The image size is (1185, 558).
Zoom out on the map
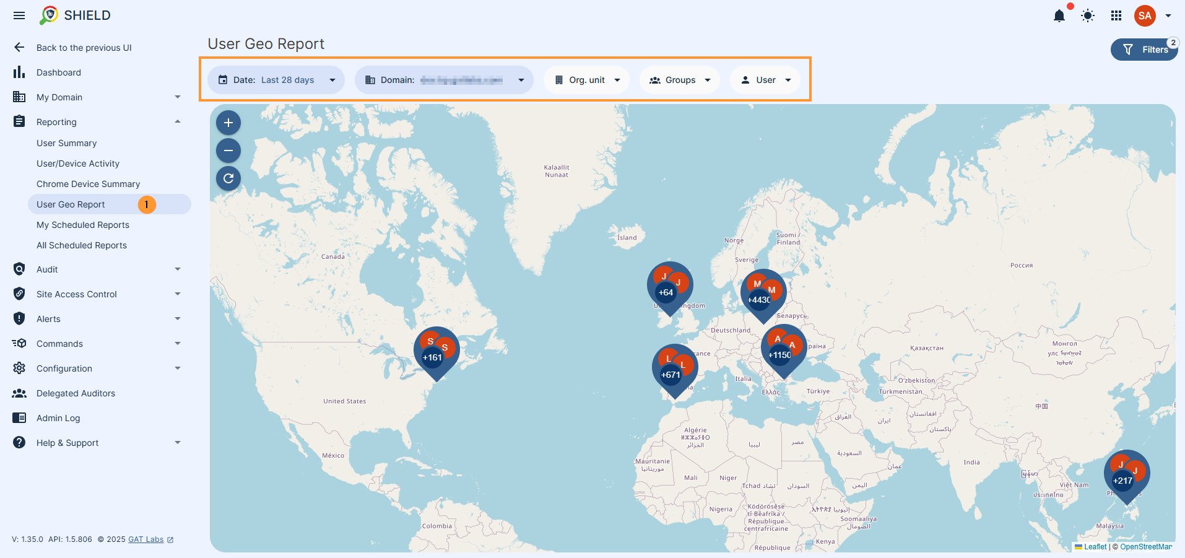tap(228, 150)
